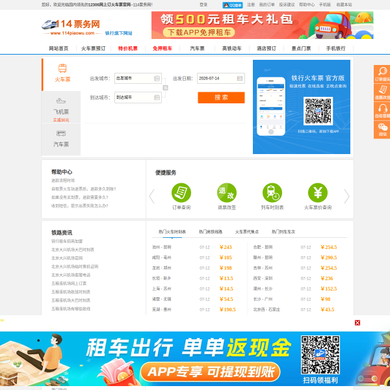Viewport: 390px width, 390px height.
Task: Select the 热门列车车次 tab
Action: pyautogui.click(x=283, y=232)
